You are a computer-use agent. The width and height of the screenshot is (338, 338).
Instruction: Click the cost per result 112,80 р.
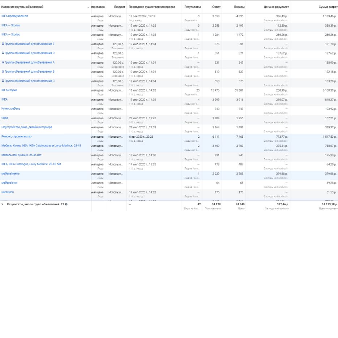pyautogui.click(x=282, y=25)
